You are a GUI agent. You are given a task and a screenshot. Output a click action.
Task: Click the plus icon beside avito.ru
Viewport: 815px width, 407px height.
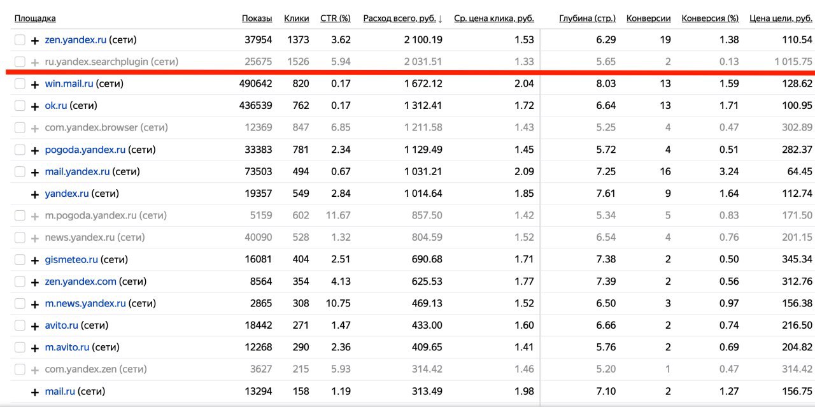tap(35, 325)
